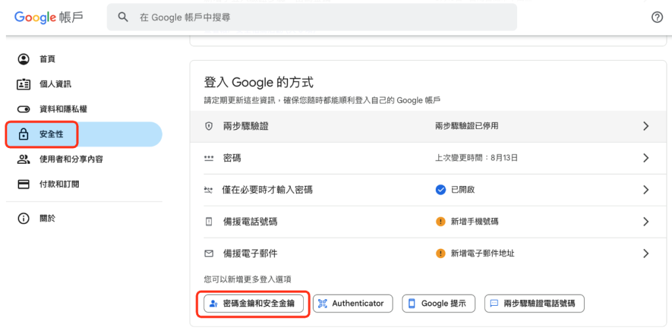This screenshot has height=334, width=672.
Task: Click the QR icon in Authenticator button
Action: coord(323,304)
